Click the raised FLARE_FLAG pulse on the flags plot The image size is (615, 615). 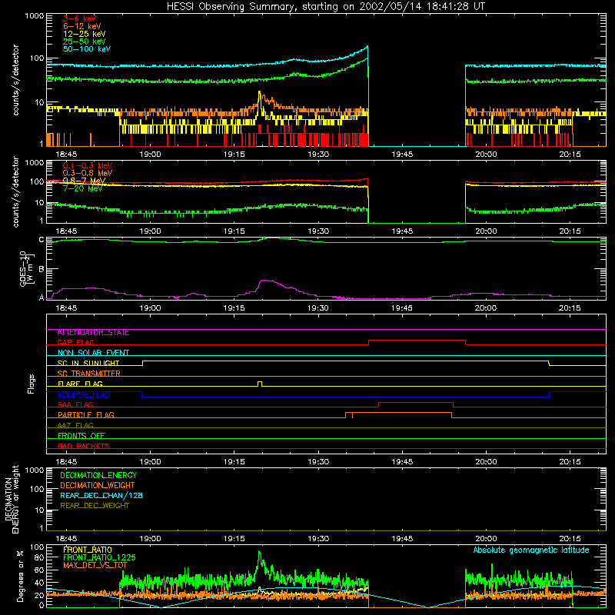[260, 383]
